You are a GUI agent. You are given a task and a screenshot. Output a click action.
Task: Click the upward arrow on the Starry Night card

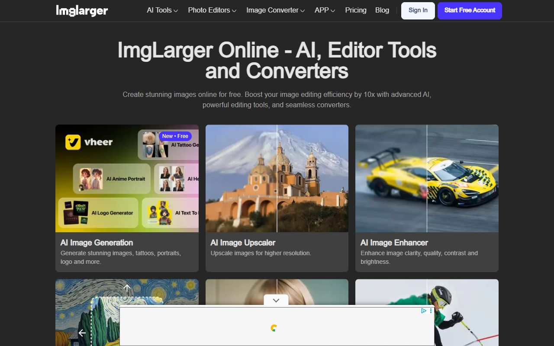point(127,288)
